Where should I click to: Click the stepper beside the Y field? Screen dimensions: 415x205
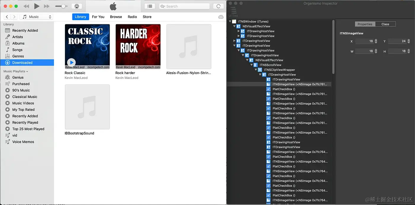pyautogui.click(x=409, y=41)
